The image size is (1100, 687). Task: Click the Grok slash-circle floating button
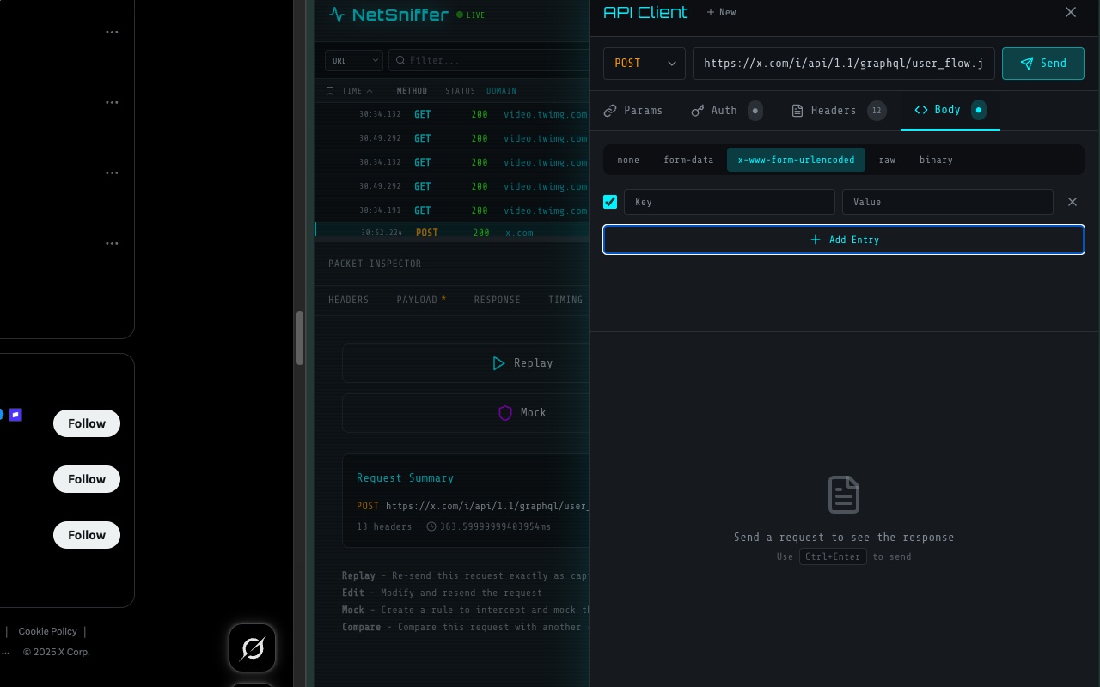[253, 648]
